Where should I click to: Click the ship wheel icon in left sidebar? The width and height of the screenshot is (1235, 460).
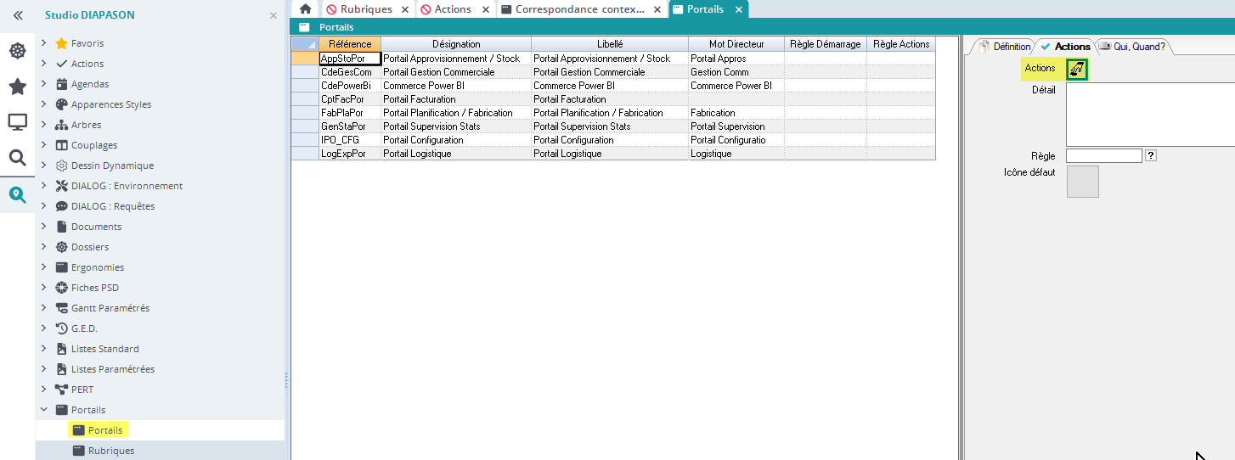pyautogui.click(x=17, y=51)
